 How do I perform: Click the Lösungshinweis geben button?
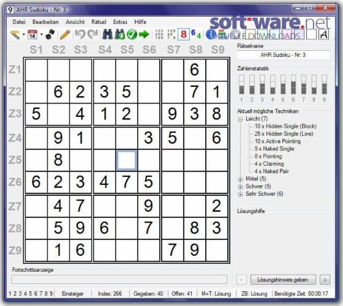coord(283,280)
